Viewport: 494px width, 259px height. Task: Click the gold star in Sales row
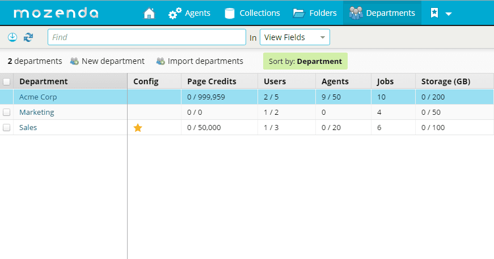click(138, 127)
